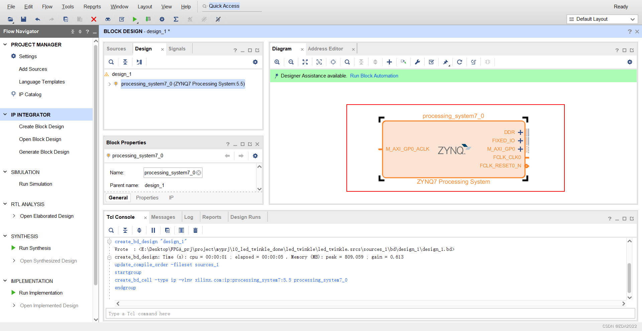The image size is (642, 331).
Task: Select the ZYNQ processing_system7_0 block in diagram
Action: [453, 149]
